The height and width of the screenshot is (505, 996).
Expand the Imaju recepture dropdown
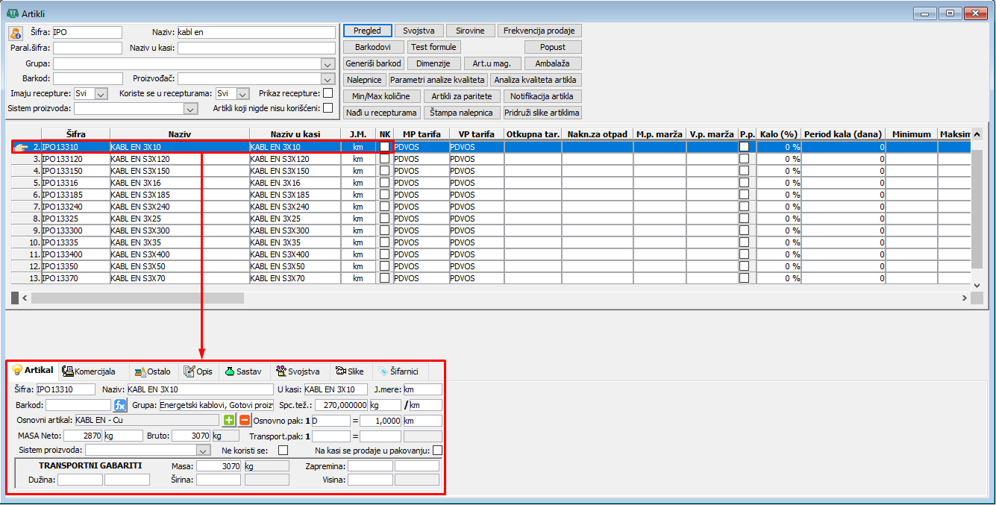coord(101,94)
